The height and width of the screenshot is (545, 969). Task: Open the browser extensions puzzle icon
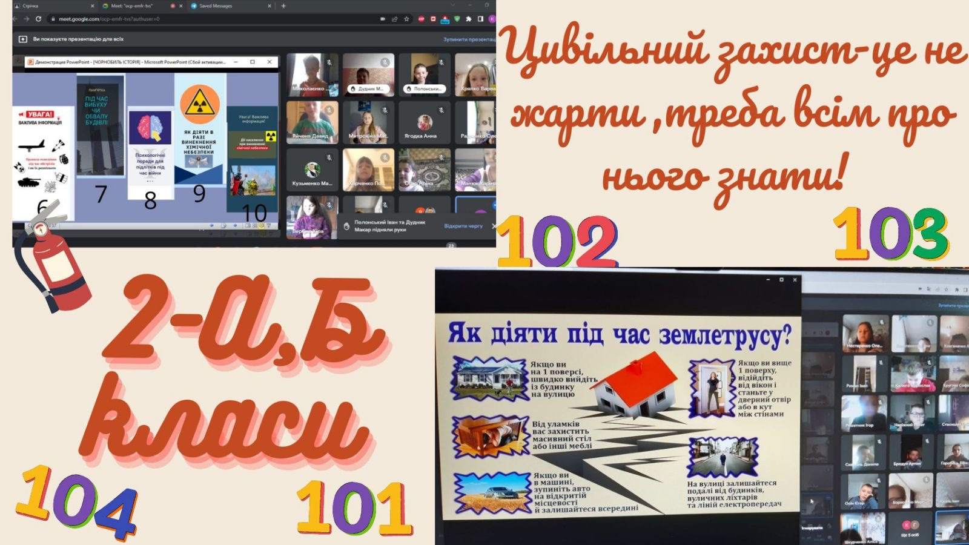(x=468, y=19)
